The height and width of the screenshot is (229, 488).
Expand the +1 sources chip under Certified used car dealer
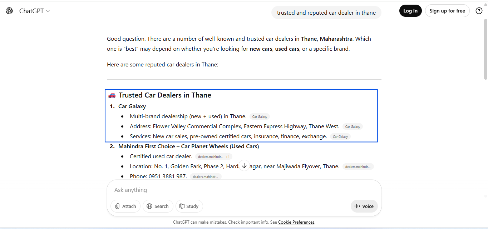pos(227,156)
